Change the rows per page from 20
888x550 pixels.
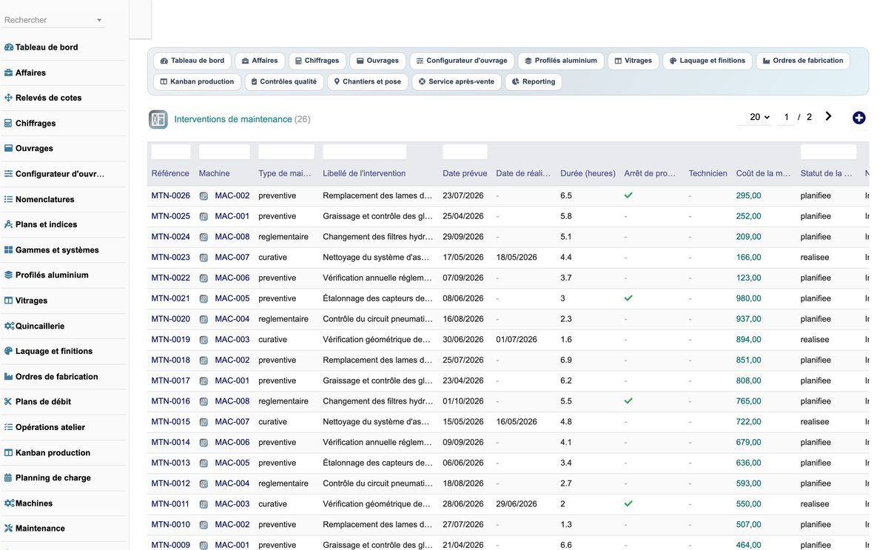(x=755, y=117)
